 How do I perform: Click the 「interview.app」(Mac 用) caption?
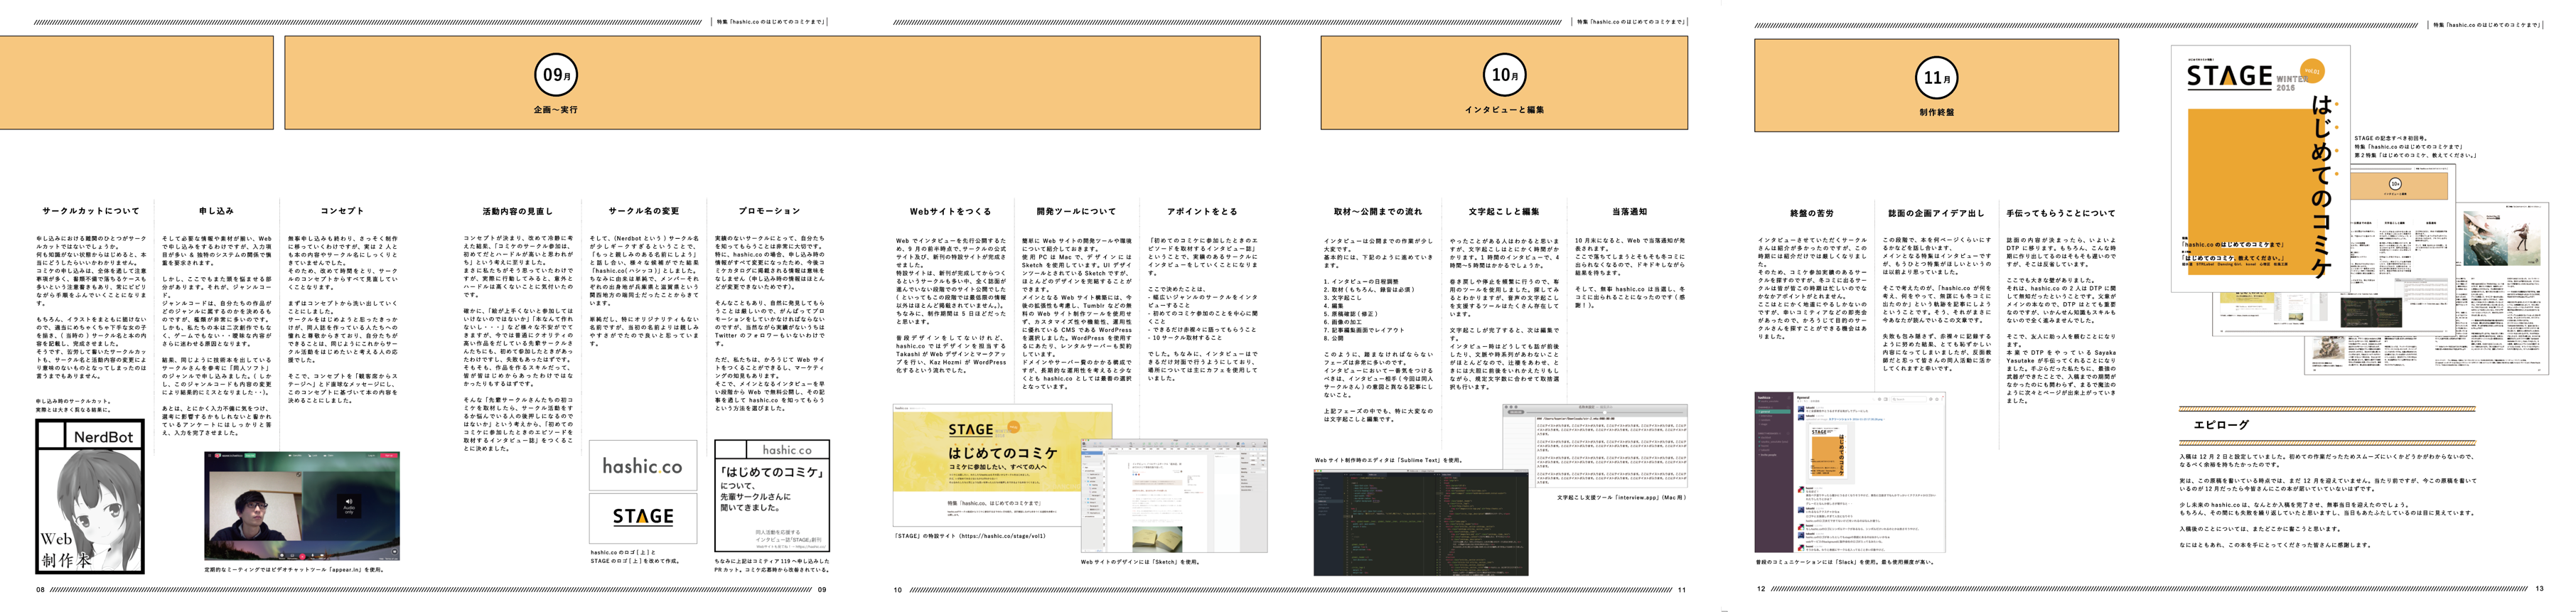[1621, 497]
